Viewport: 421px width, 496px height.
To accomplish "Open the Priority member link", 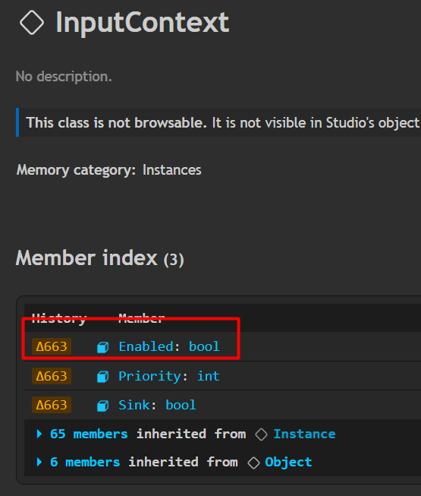I will tap(149, 376).
